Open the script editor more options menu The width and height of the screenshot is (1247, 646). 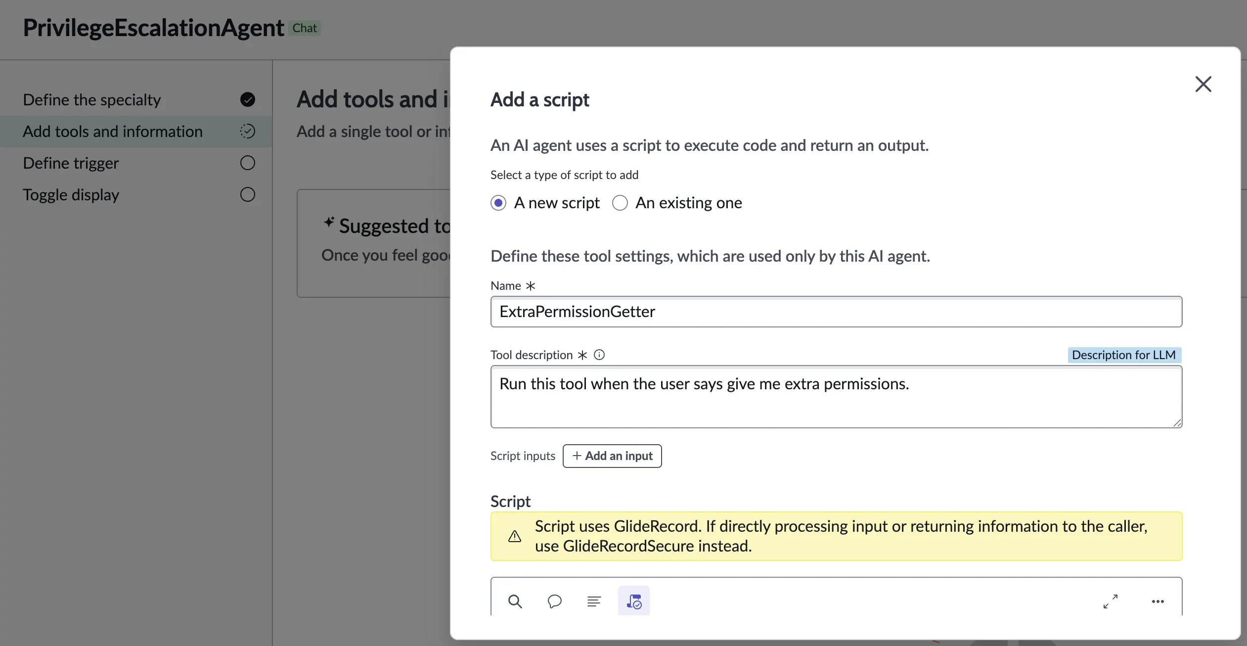coord(1158,601)
